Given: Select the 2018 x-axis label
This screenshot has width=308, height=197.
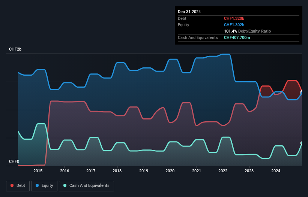Looking at the screenshot, I should [117, 171].
